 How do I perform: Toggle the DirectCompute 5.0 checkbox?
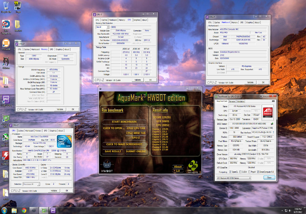point(258,172)
